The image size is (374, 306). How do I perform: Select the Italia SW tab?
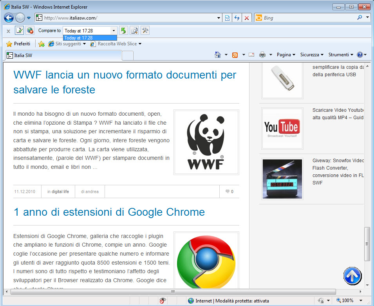63,55
